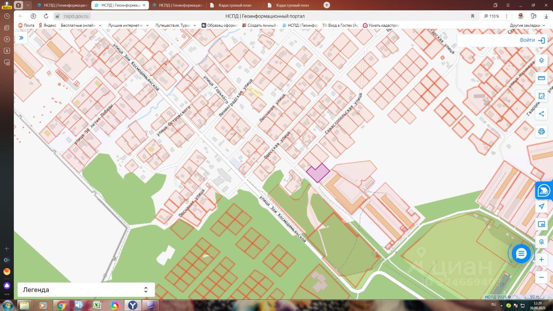Activate the ruler measurement tool

coord(541,78)
